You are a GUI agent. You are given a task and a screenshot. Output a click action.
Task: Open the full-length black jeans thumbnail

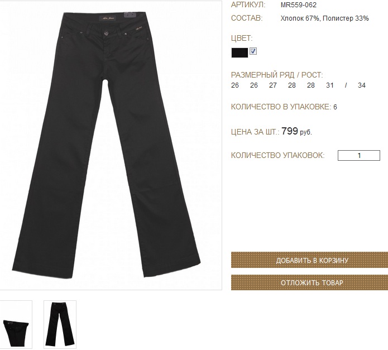tap(60, 324)
